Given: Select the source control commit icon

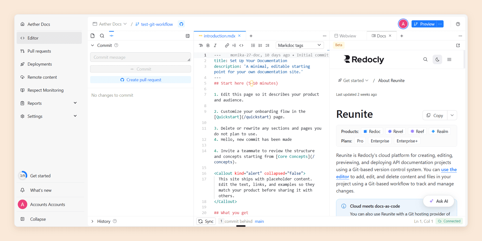Looking at the screenshot, I should 112,36.
